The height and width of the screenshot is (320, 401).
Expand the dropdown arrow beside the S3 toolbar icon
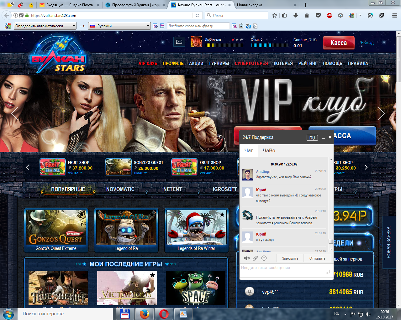pos(360,15)
